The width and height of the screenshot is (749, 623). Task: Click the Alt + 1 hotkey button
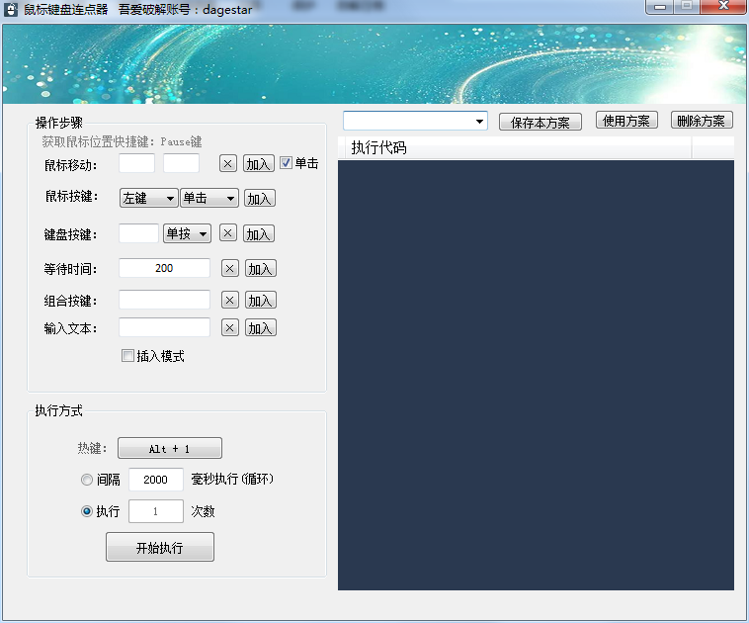169,448
